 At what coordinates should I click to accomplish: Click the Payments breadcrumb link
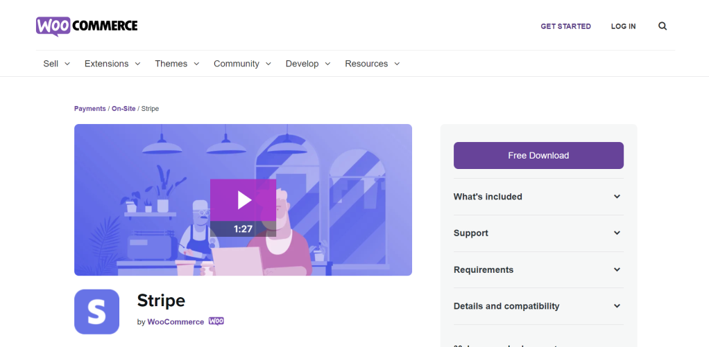pyautogui.click(x=90, y=109)
